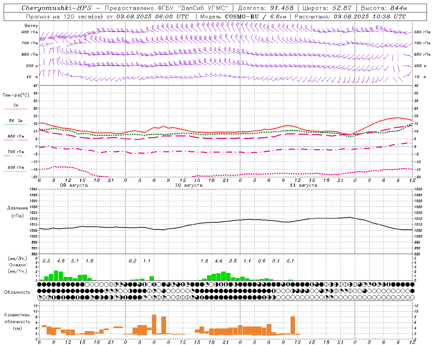Click the '700 гПа' temperature legend label

click(x=16, y=152)
